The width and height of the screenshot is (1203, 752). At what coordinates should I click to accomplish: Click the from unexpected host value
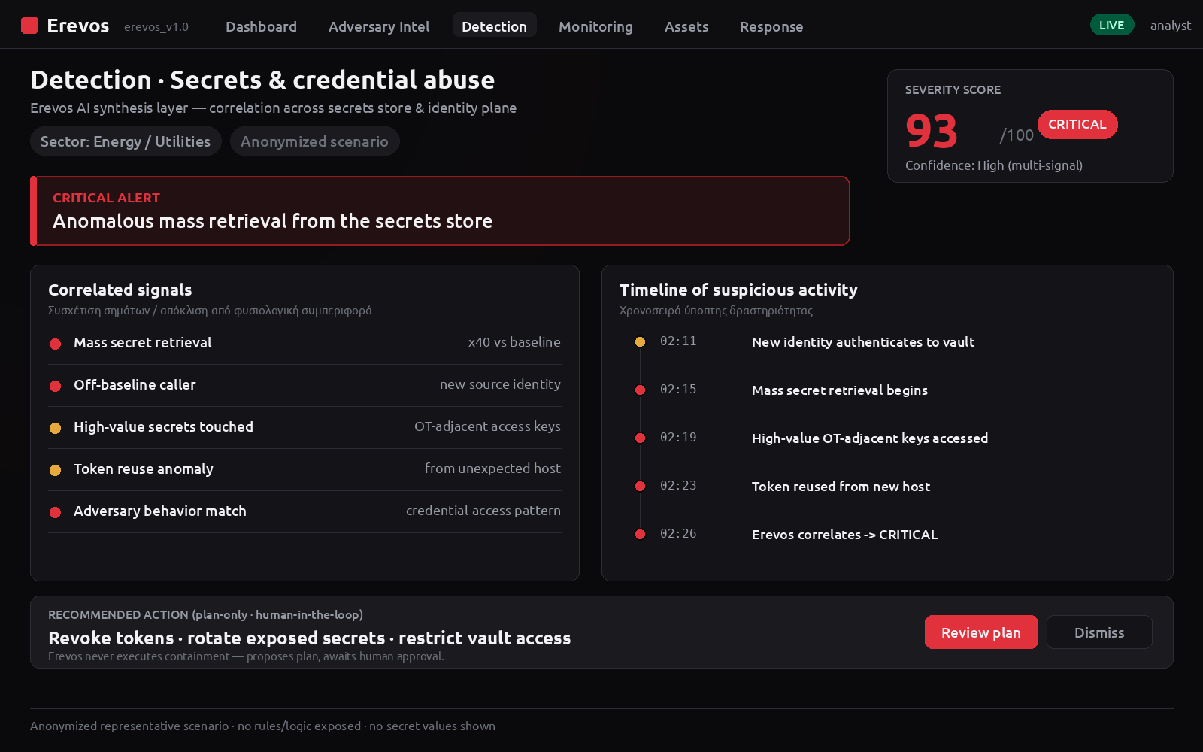click(492, 468)
